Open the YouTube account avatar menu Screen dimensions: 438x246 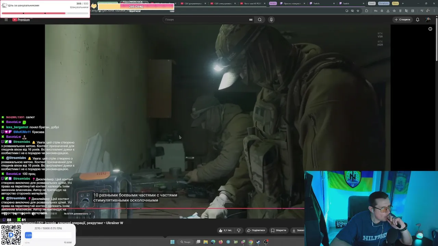coord(428,19)
